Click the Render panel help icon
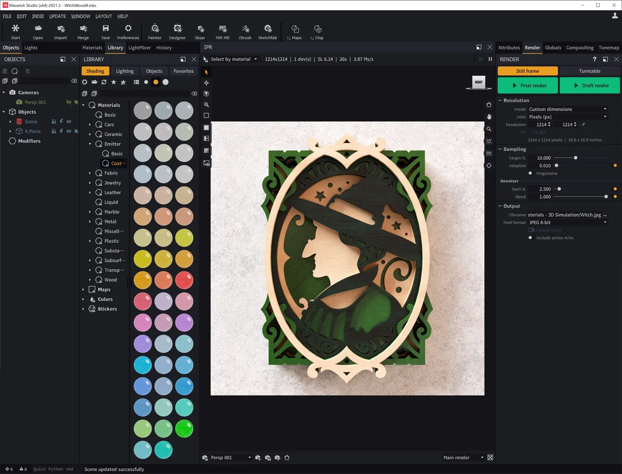622x474 pixels. tap(594, 59)
